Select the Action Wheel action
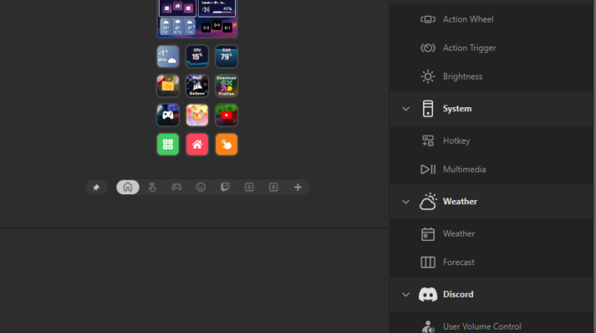 (x=470, y=19)
